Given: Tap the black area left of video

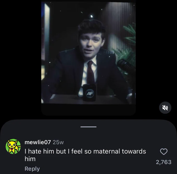Looking at the screenshot, I should 21,56.
